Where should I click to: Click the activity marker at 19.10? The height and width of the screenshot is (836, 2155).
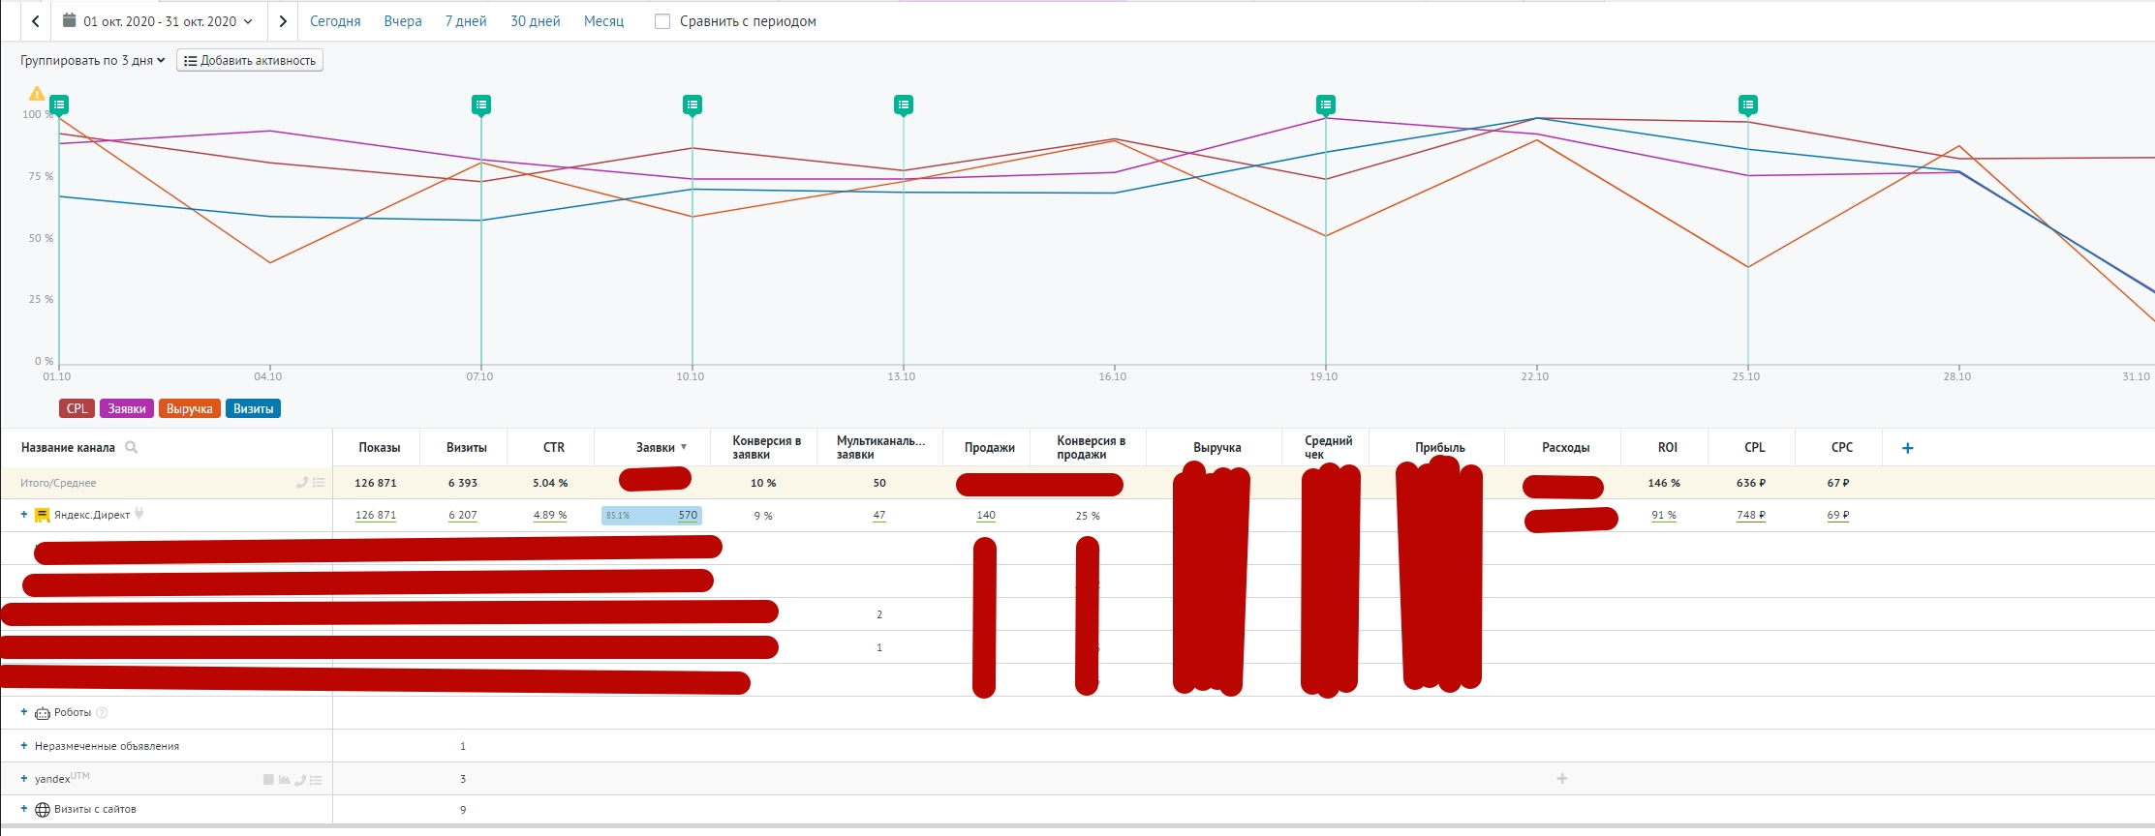(1325, 104)
